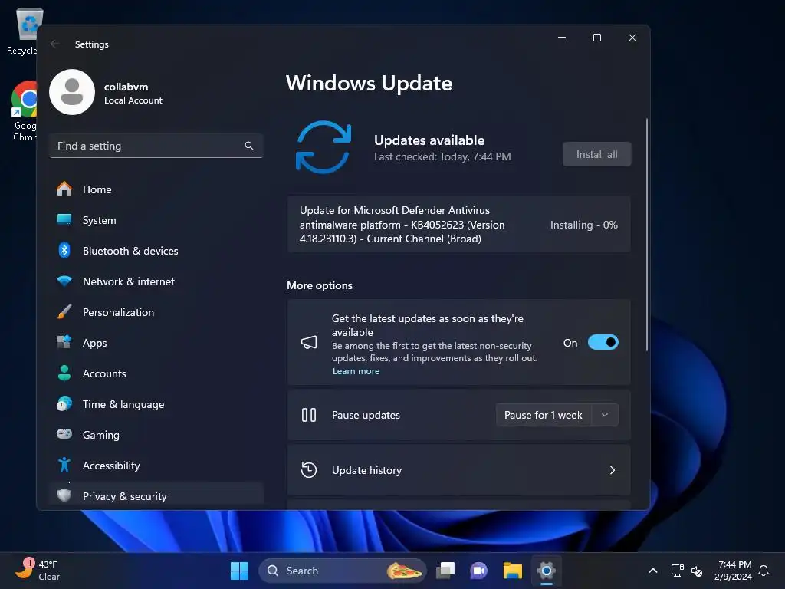Go to Bluetooth & devices settings
The height and width of the screenshot is (589, 785).
156,251
